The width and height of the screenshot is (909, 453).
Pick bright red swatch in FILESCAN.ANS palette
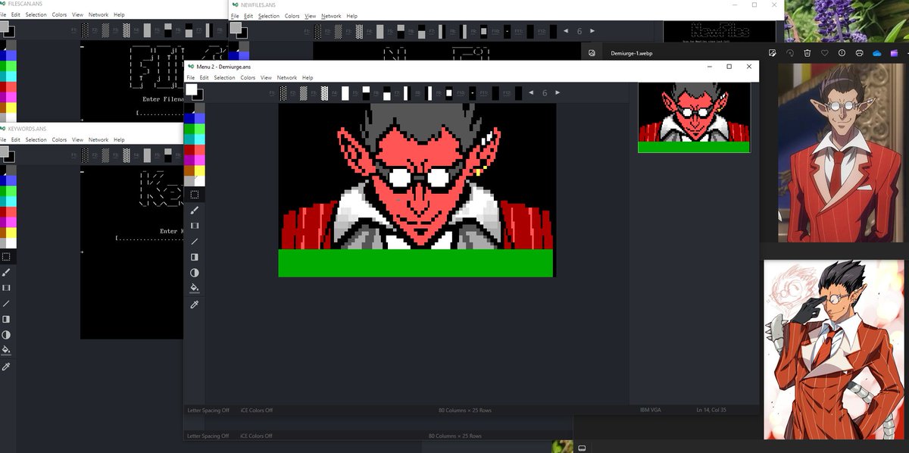(11, 86)
